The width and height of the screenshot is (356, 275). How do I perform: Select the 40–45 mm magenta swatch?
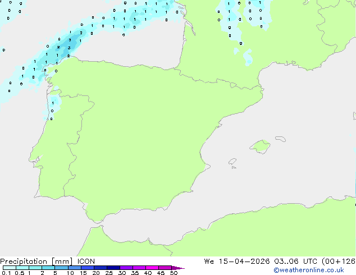pyautogui.click(x=152, y=268)
